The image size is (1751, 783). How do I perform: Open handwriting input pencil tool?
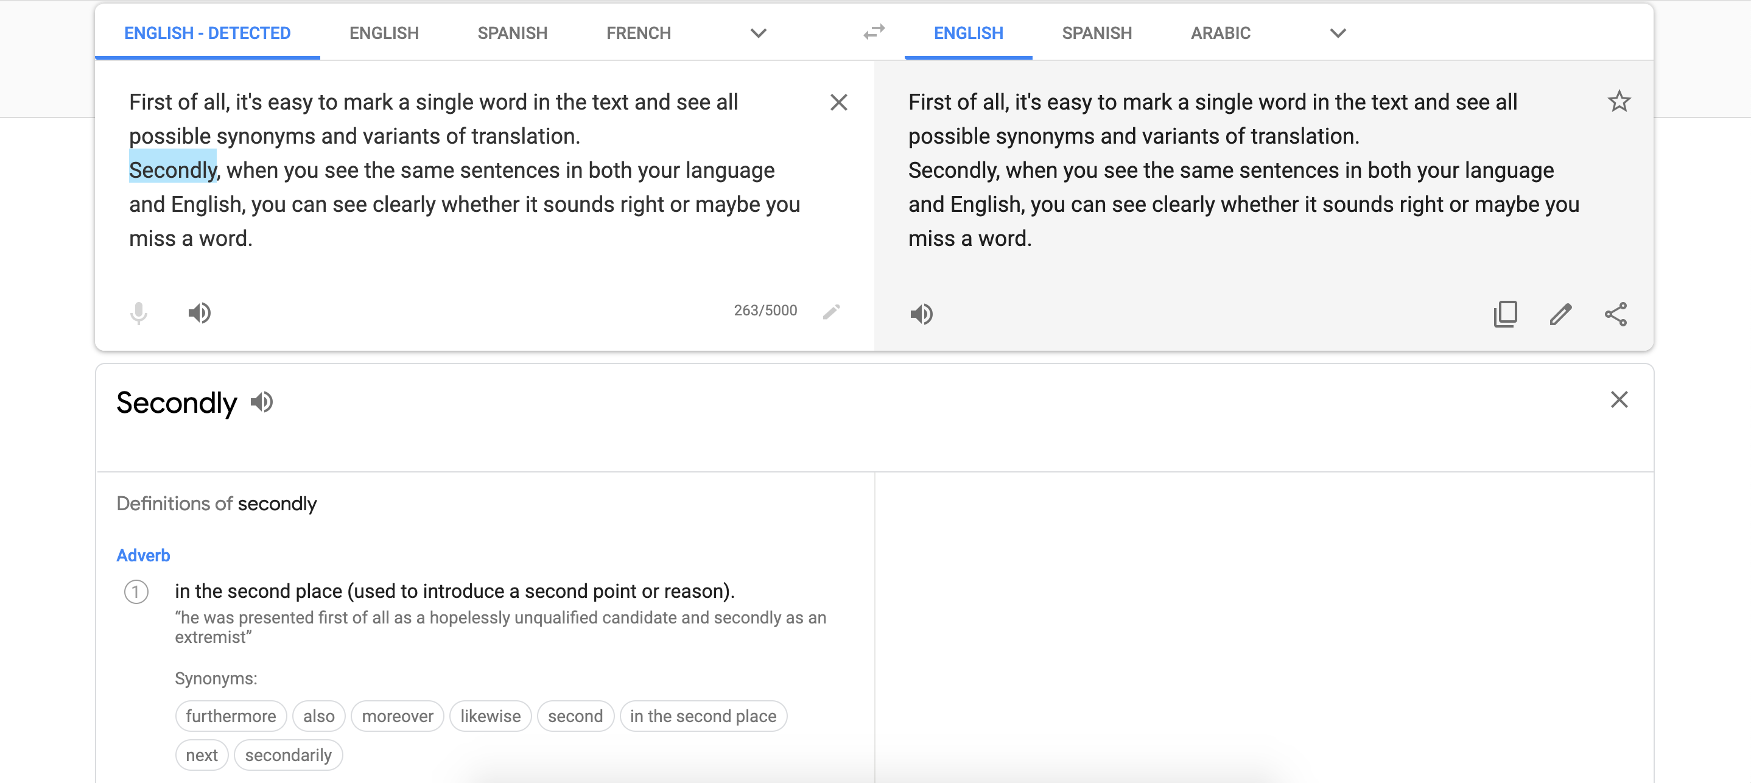(x=831, y=311)
